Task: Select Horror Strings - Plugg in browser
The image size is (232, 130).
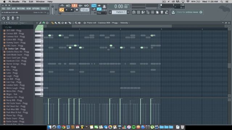Action: click(x=16, y=64)
